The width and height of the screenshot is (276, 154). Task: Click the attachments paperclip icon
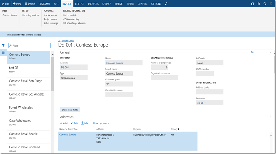click(258, 4)
